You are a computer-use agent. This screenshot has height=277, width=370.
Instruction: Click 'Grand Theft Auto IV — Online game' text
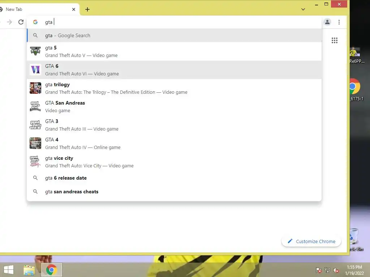[83, 148]
